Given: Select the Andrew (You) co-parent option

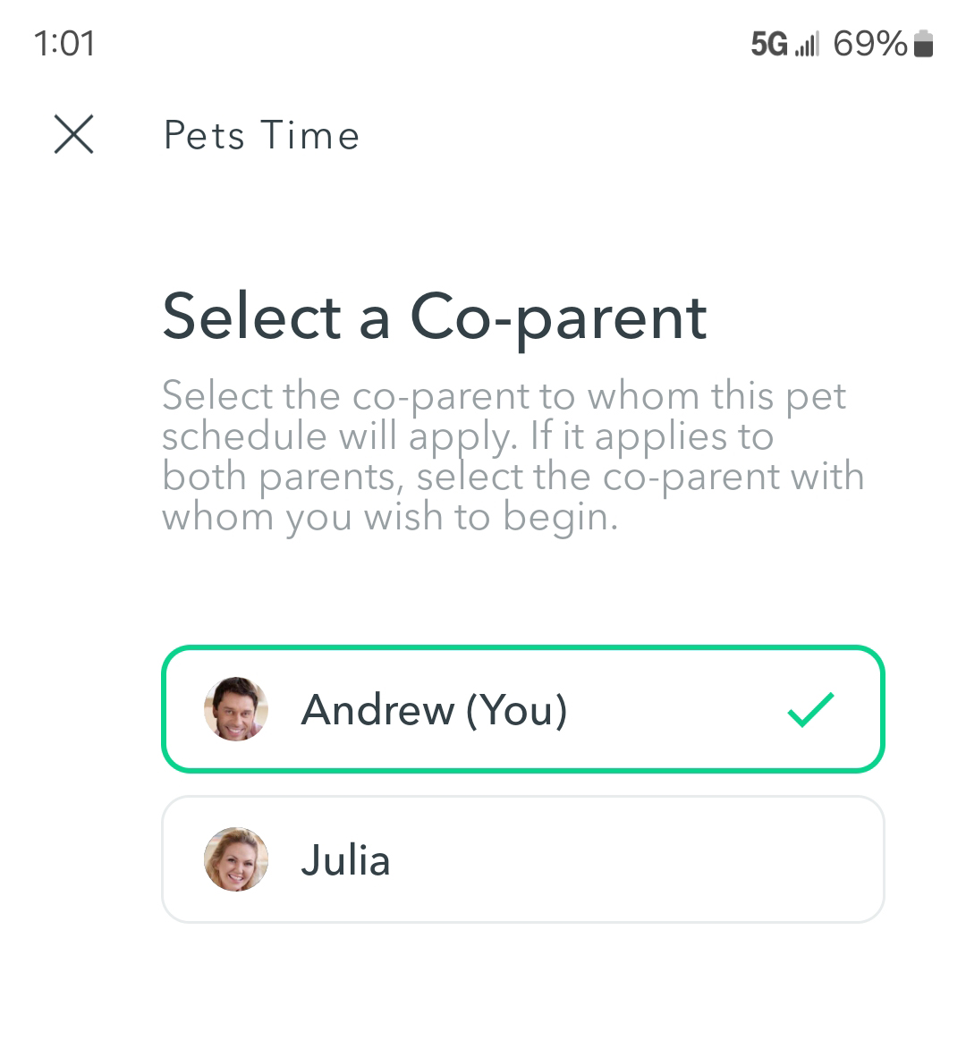Looking at the screenshot, I should click(522, 709).
